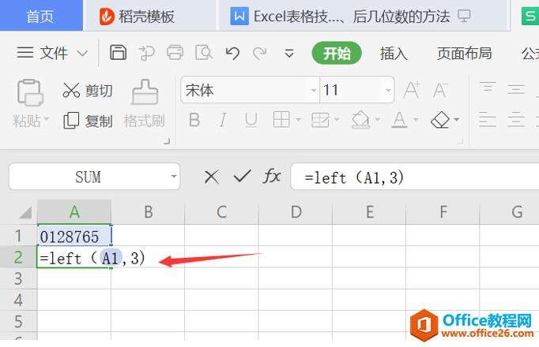Select column D header
539x347 pixels.
coord(296,212)
